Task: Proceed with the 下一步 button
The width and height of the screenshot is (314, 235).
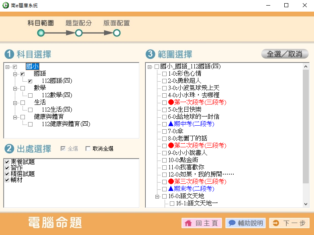Action: pyautogui.click(x=290, y=223)
